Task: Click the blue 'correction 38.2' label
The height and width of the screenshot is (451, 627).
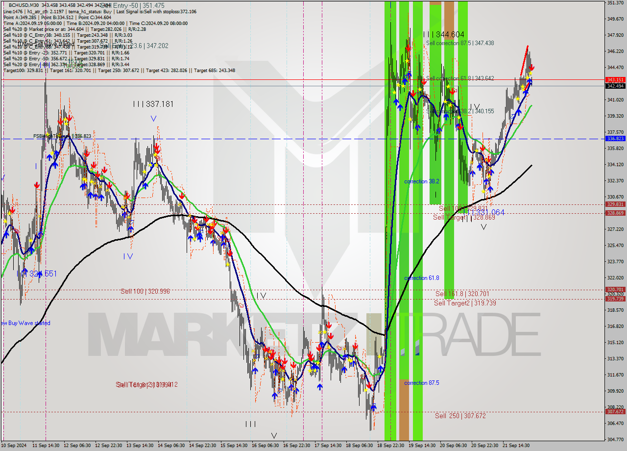Action: pyautogui.click(x=421, y=181)
